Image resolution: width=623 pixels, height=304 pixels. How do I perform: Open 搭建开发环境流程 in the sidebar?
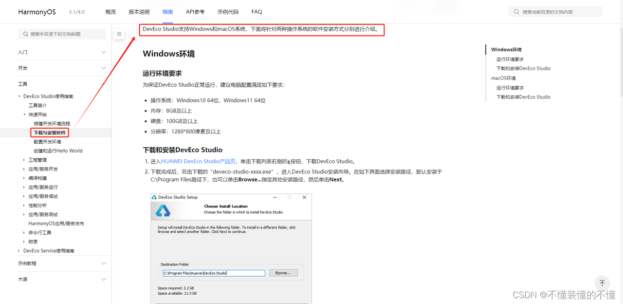click(52, 124)
